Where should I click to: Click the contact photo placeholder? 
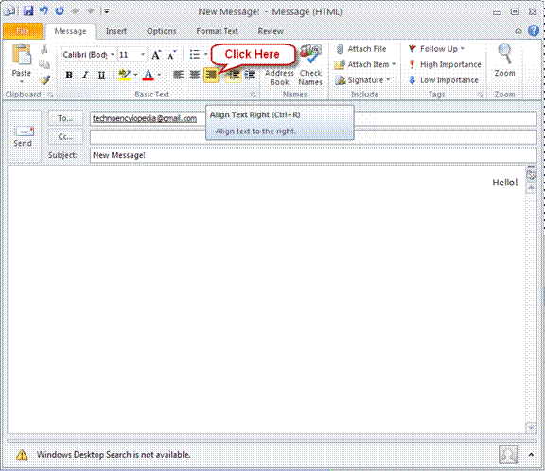point(508,455)
